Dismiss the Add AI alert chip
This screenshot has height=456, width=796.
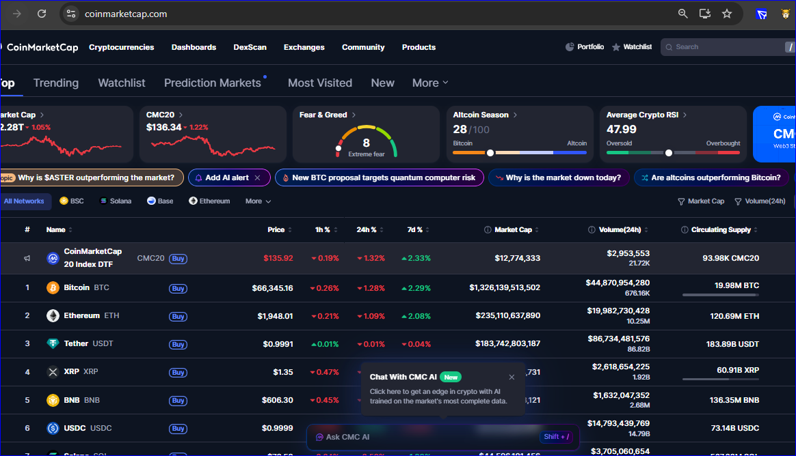(257, 178)
